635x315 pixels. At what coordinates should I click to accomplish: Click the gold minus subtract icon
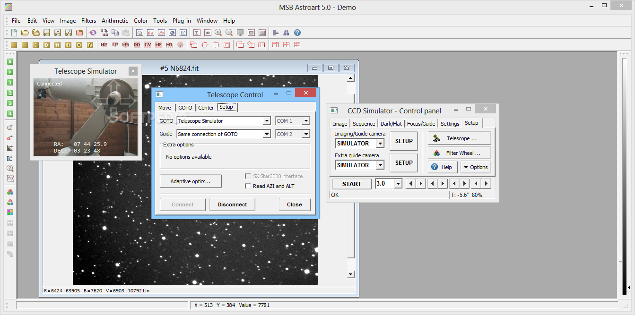[25, 45]
